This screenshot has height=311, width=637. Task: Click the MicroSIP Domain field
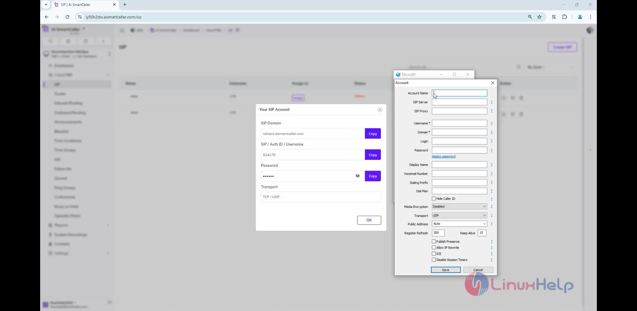[x=459, y=132]
